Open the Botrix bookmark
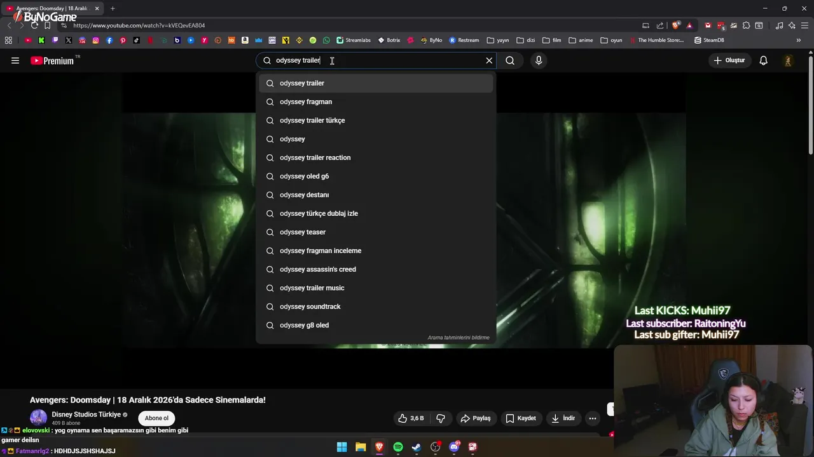The height and width of the screenshot is (457, 814). tap(389, 40)
